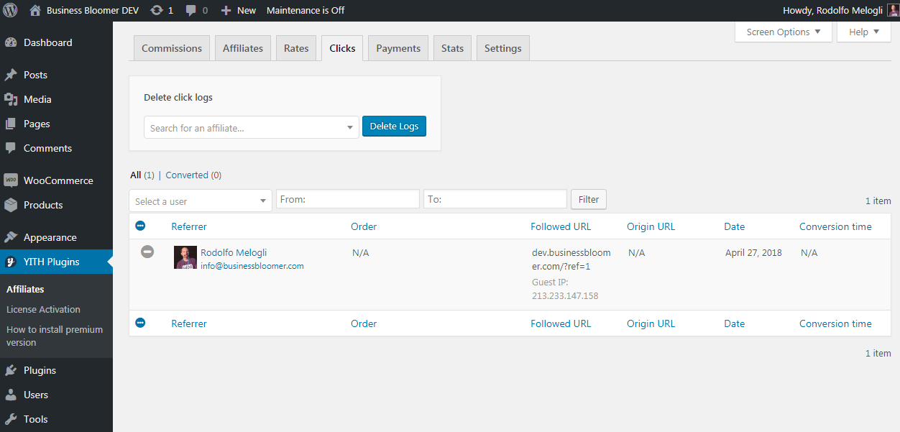The height and width of the screenshot is (432, 900).
Task: Click the Filter button
Action: (589, 199)
